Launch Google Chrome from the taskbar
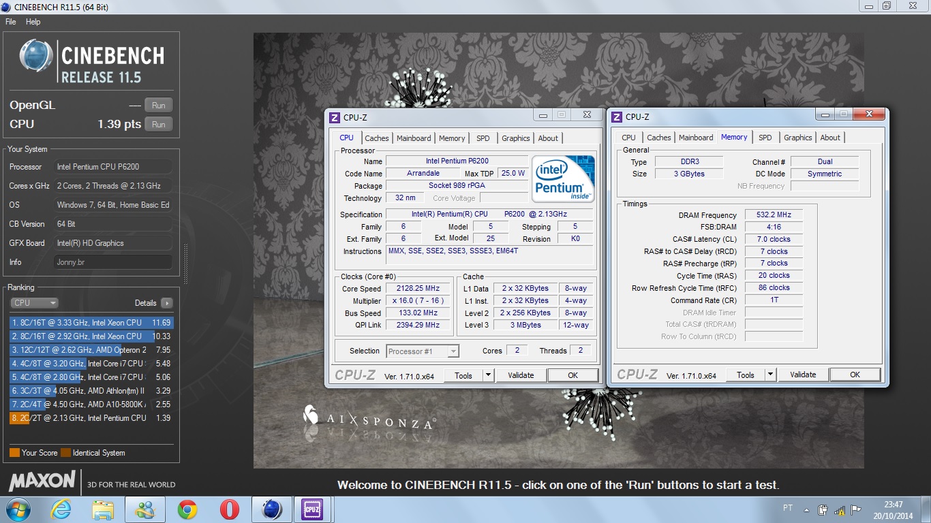The height and width of the screenshot is (523, 931). click(187, 509)
